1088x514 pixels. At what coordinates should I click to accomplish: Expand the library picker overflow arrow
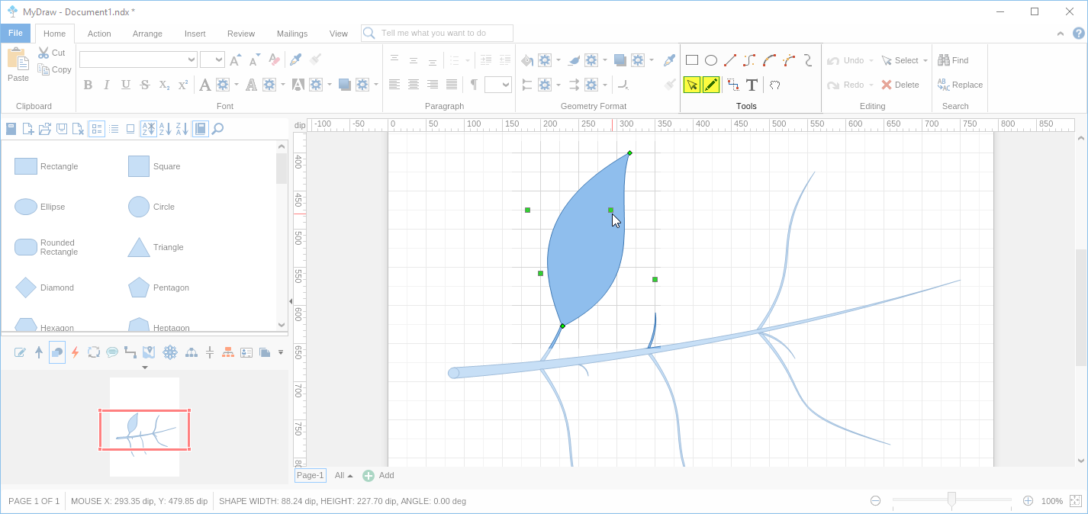[x=281, y=352]
